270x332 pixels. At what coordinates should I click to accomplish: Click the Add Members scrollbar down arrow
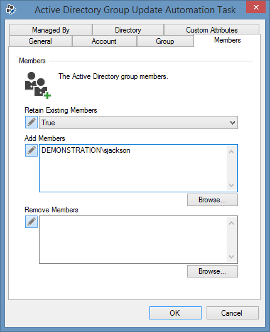click(231, 185)
